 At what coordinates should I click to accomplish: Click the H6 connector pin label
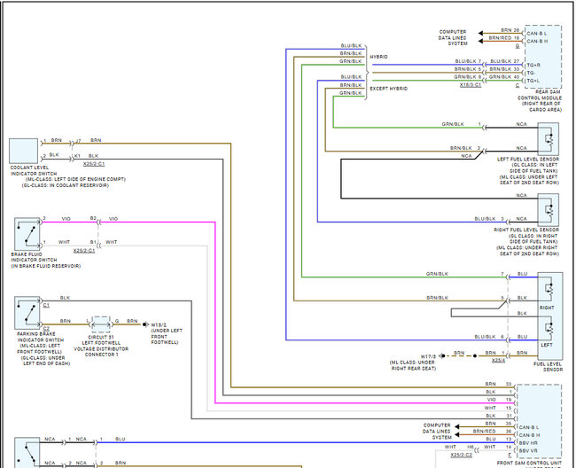pyautogui.click(x=471, y=447)
